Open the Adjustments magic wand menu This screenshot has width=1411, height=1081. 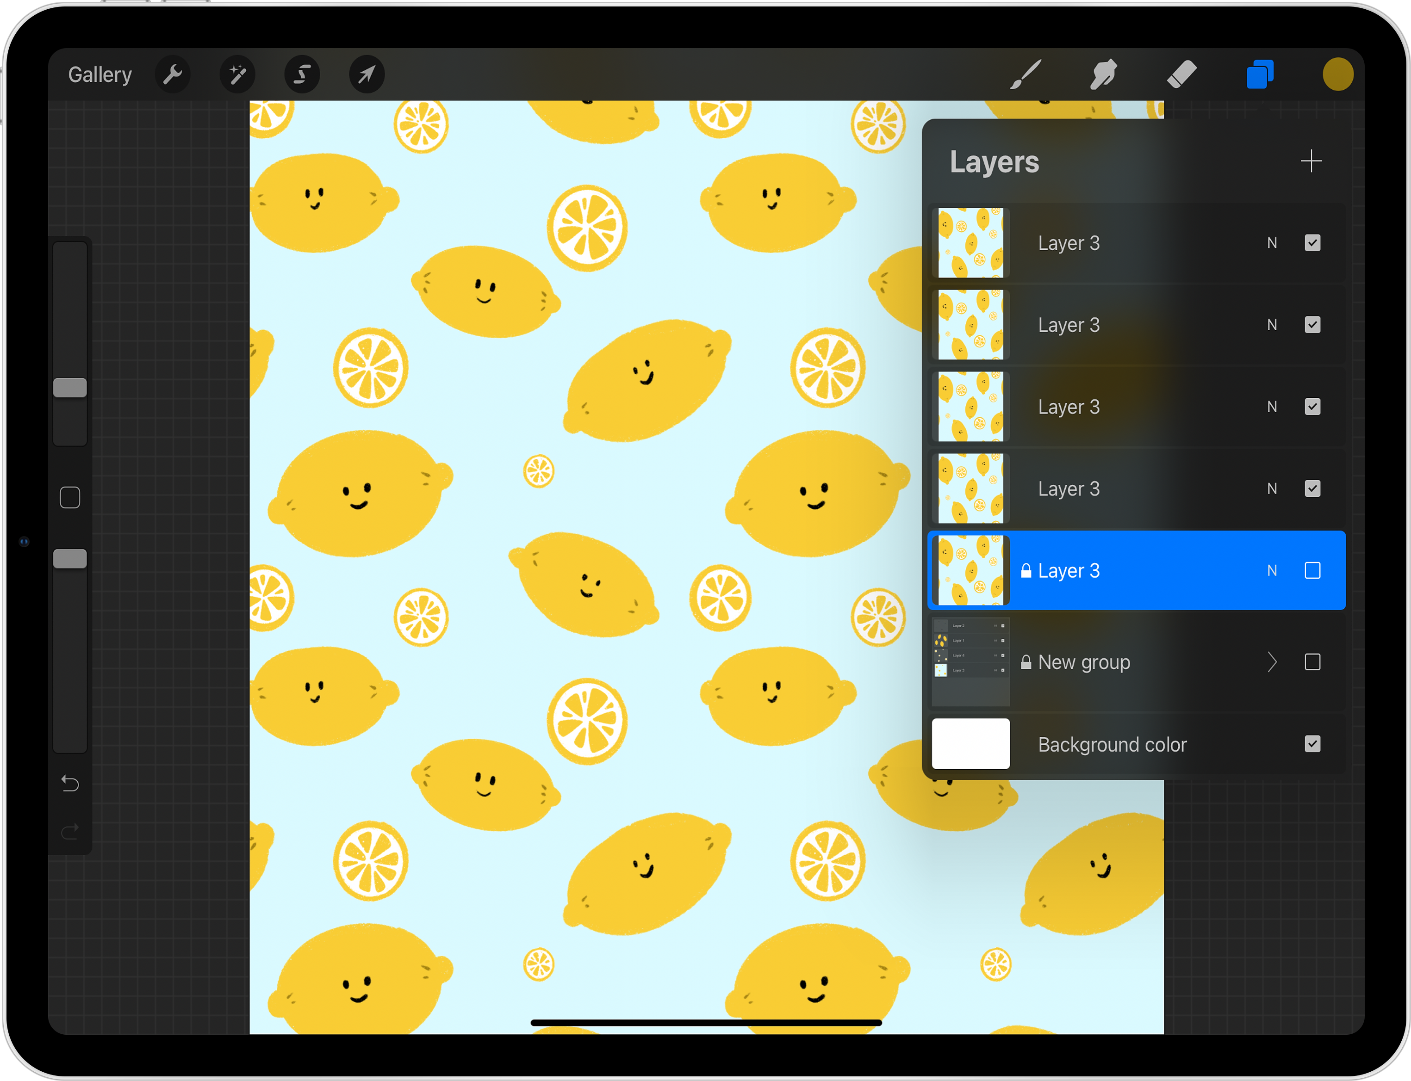click(x=237, y=74)
